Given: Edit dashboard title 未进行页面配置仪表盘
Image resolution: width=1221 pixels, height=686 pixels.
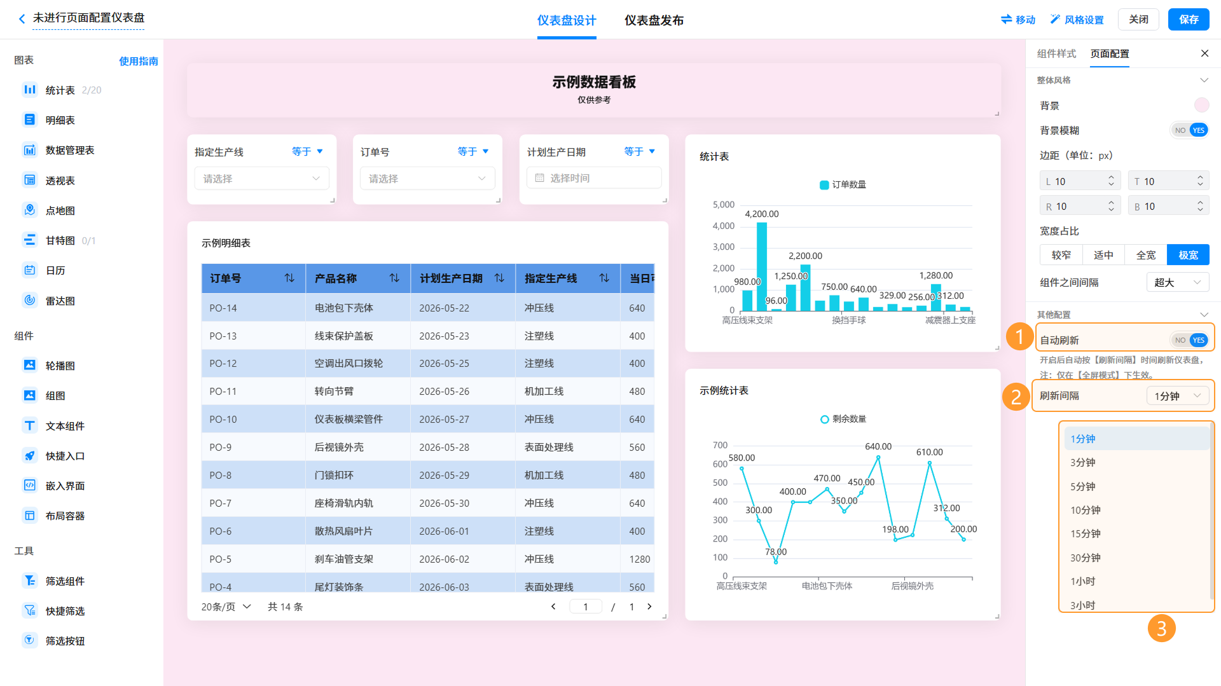Looking at the screenshot, I should click(x=88, y=18).
